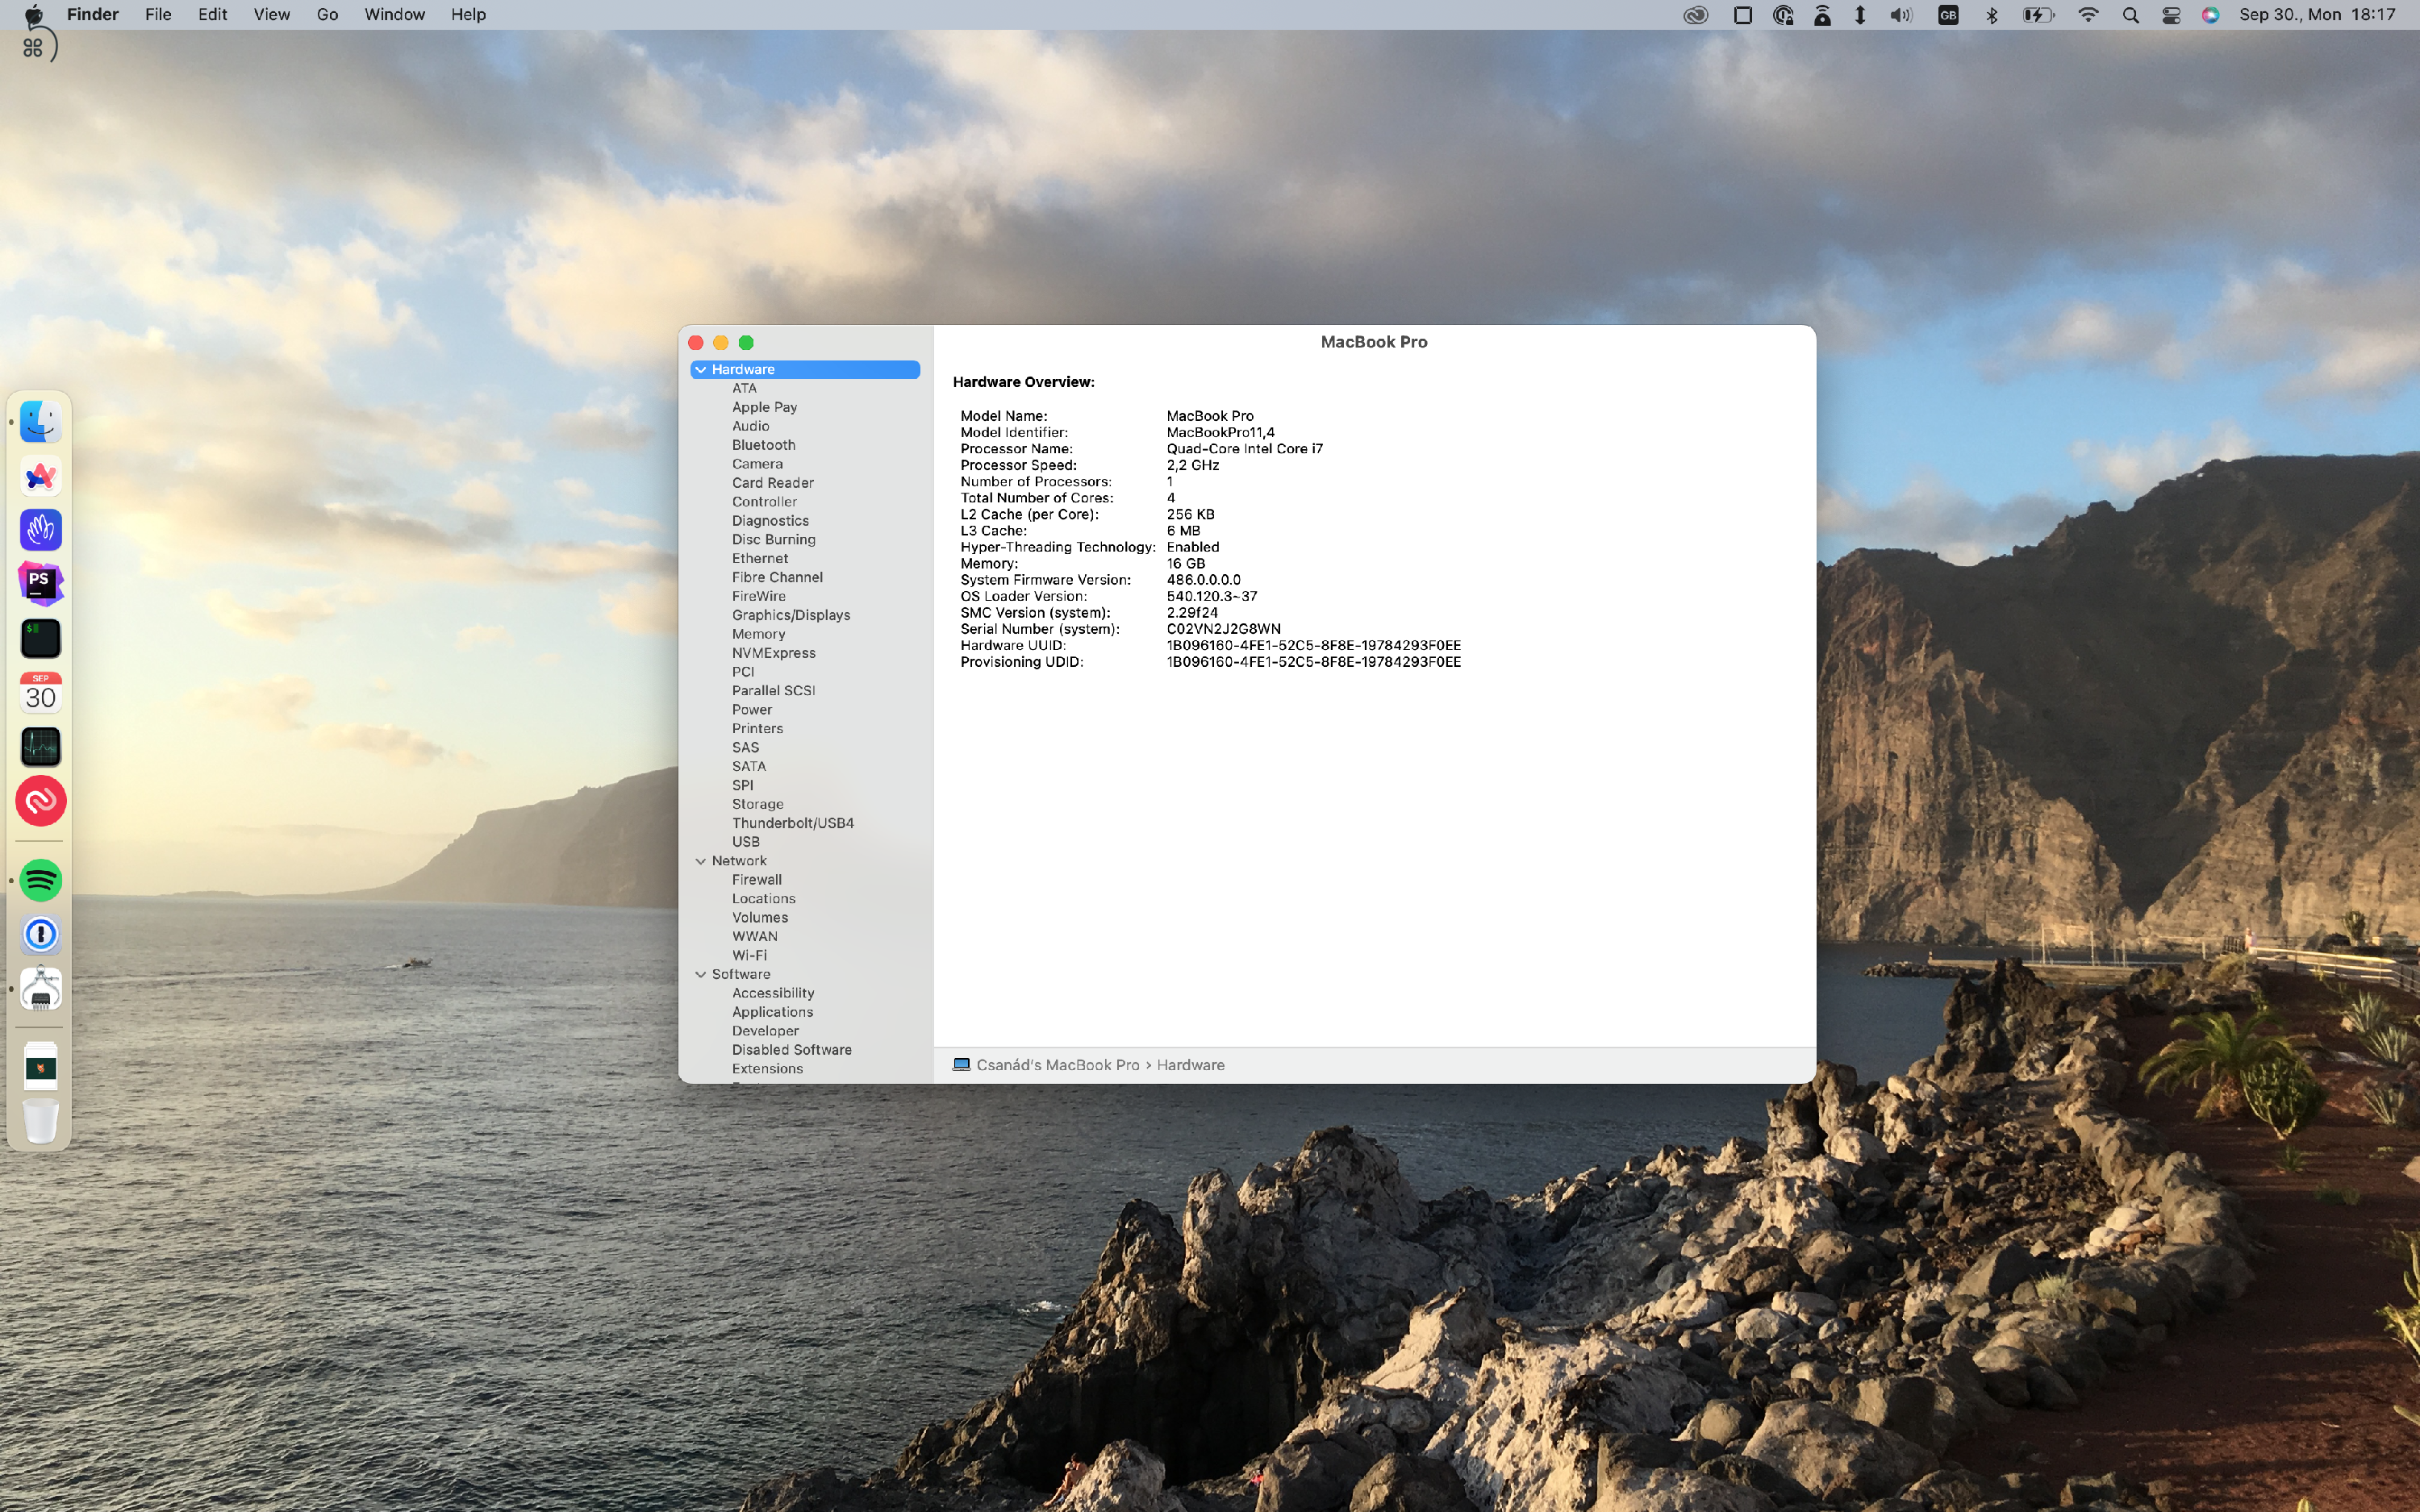Select Applications under Software

click(772, 1012)
